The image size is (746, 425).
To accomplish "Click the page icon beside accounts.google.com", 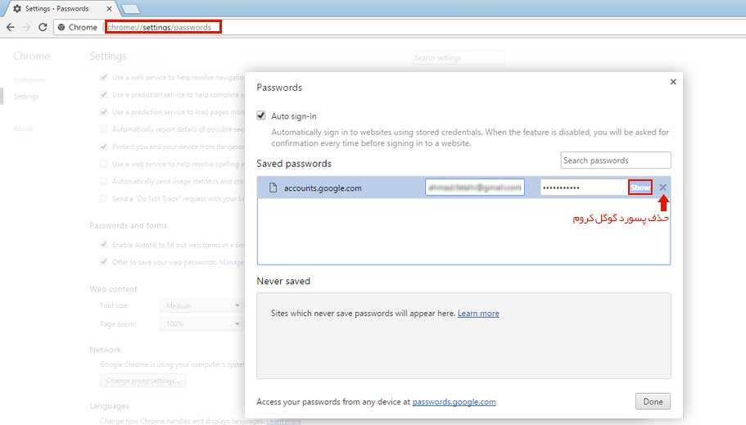I will pyautogui.click(x=273, y=188).
